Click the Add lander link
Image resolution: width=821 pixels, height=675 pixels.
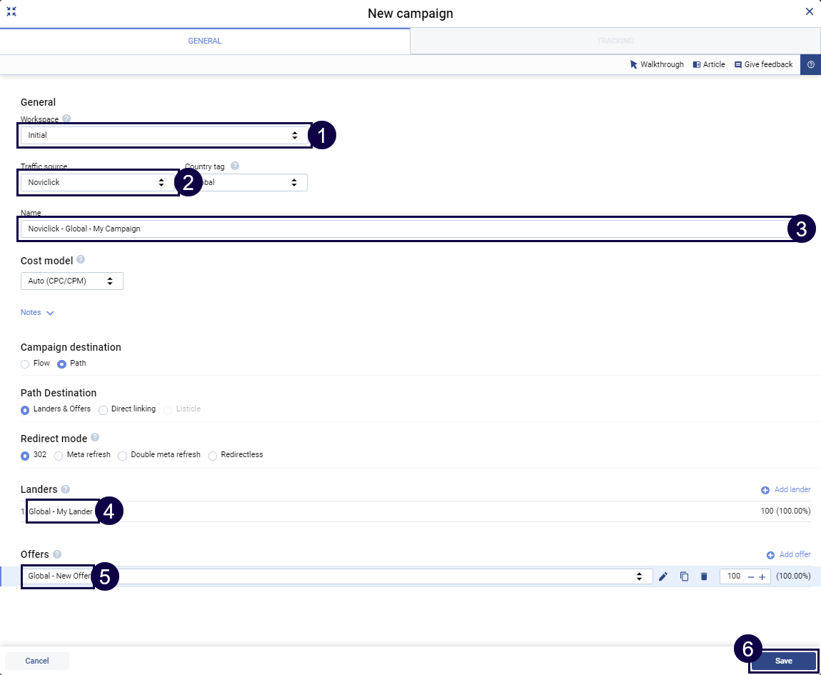[x=786, y=490]
